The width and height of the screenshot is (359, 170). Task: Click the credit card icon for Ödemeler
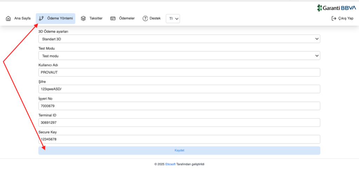pos(113,19)
